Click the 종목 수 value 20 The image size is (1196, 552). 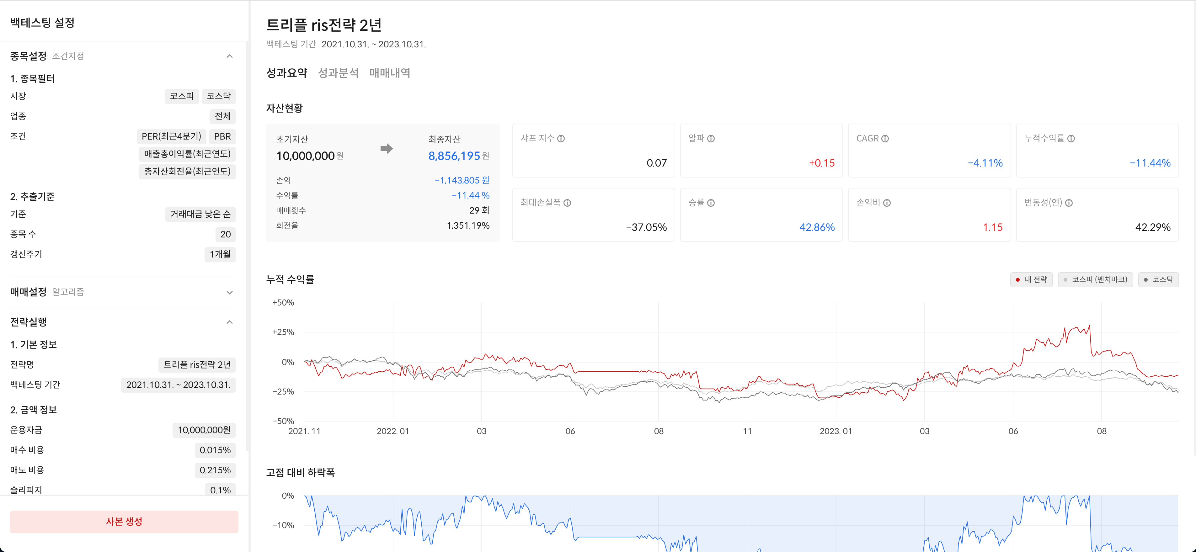tap(226, 235)
